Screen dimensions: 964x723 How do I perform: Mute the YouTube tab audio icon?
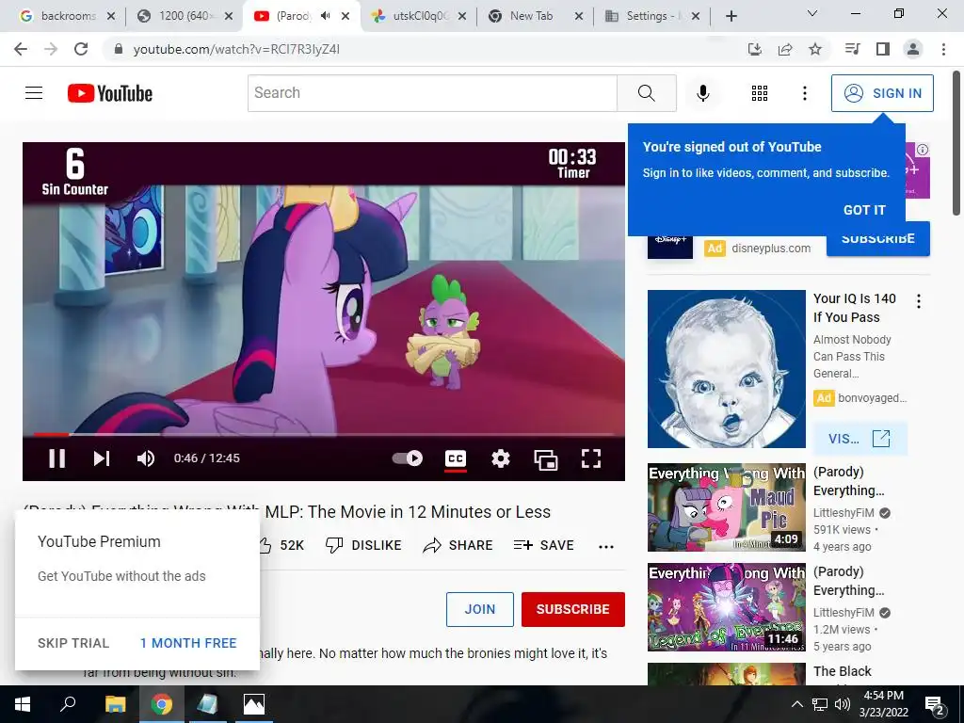[325, 16]
